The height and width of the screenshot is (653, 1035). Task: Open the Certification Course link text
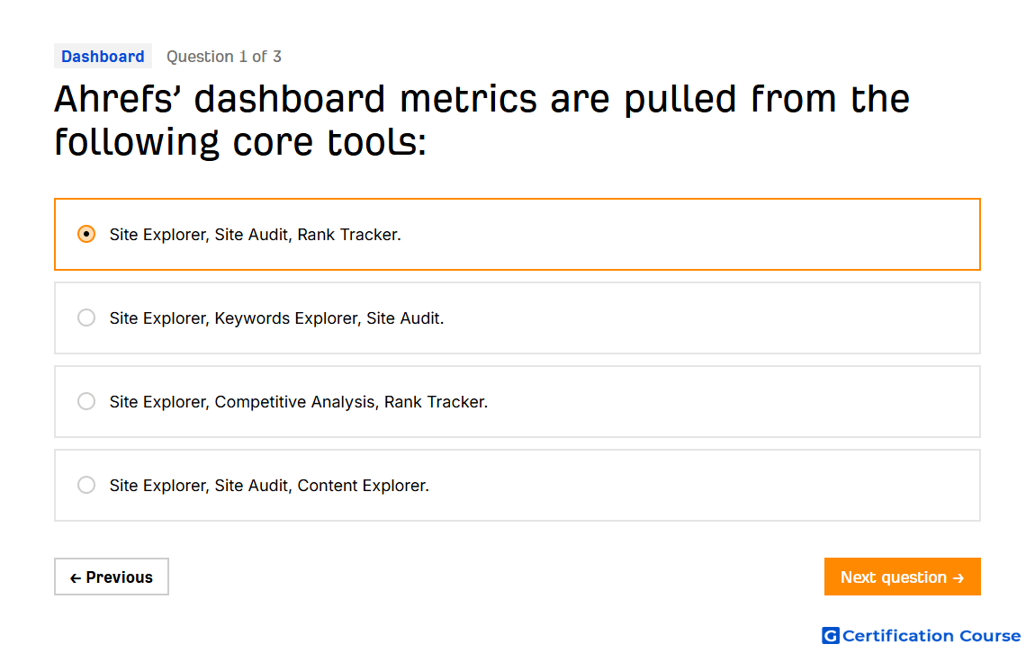pos(931,636)
